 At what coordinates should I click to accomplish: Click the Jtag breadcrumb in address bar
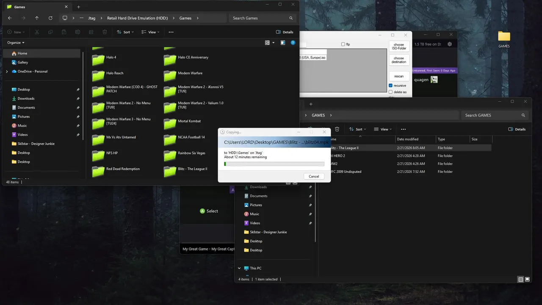tap(92, 18)
